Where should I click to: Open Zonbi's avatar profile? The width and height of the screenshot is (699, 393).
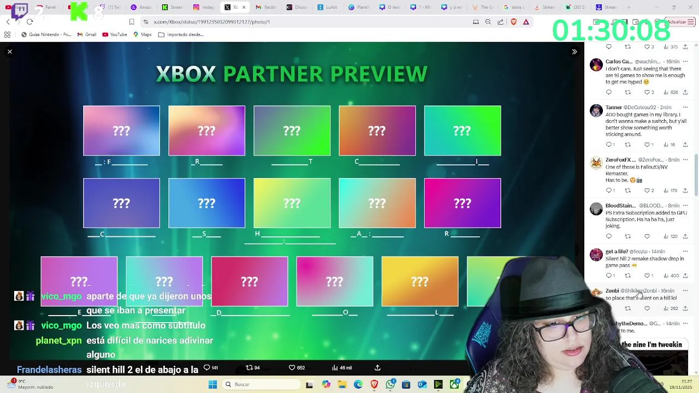(596, 294)
